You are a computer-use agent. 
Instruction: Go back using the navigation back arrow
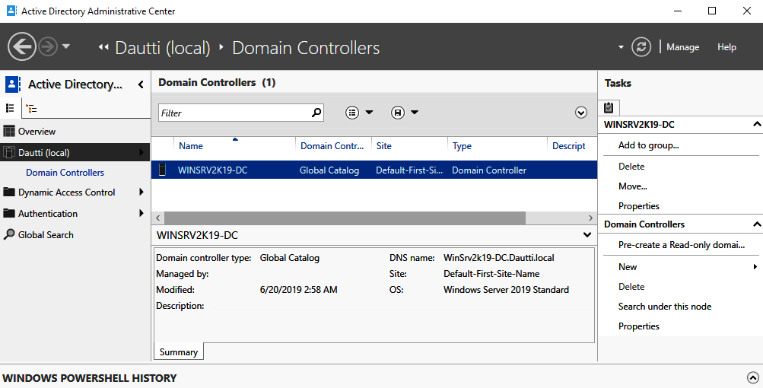[22, 46]
